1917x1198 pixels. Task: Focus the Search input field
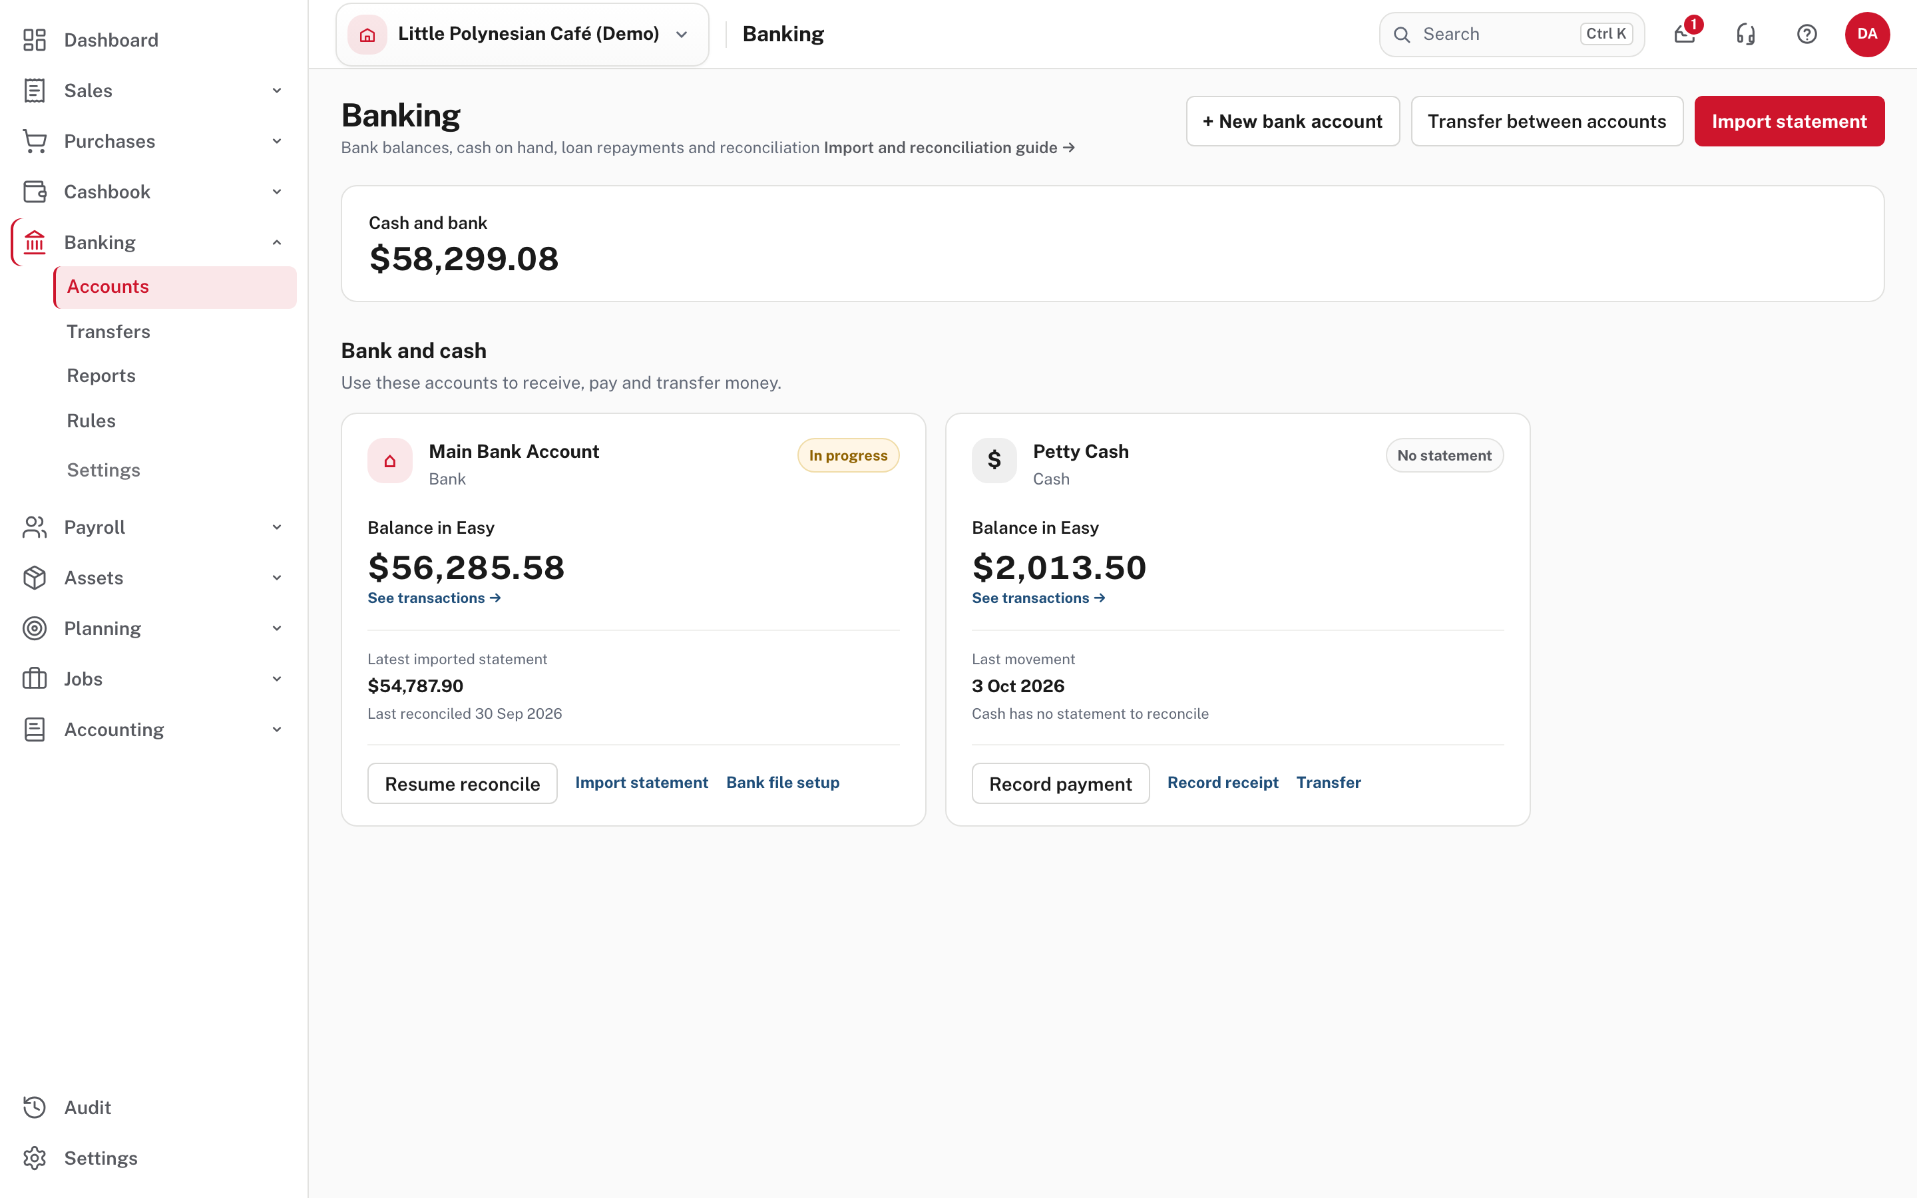1512,34
